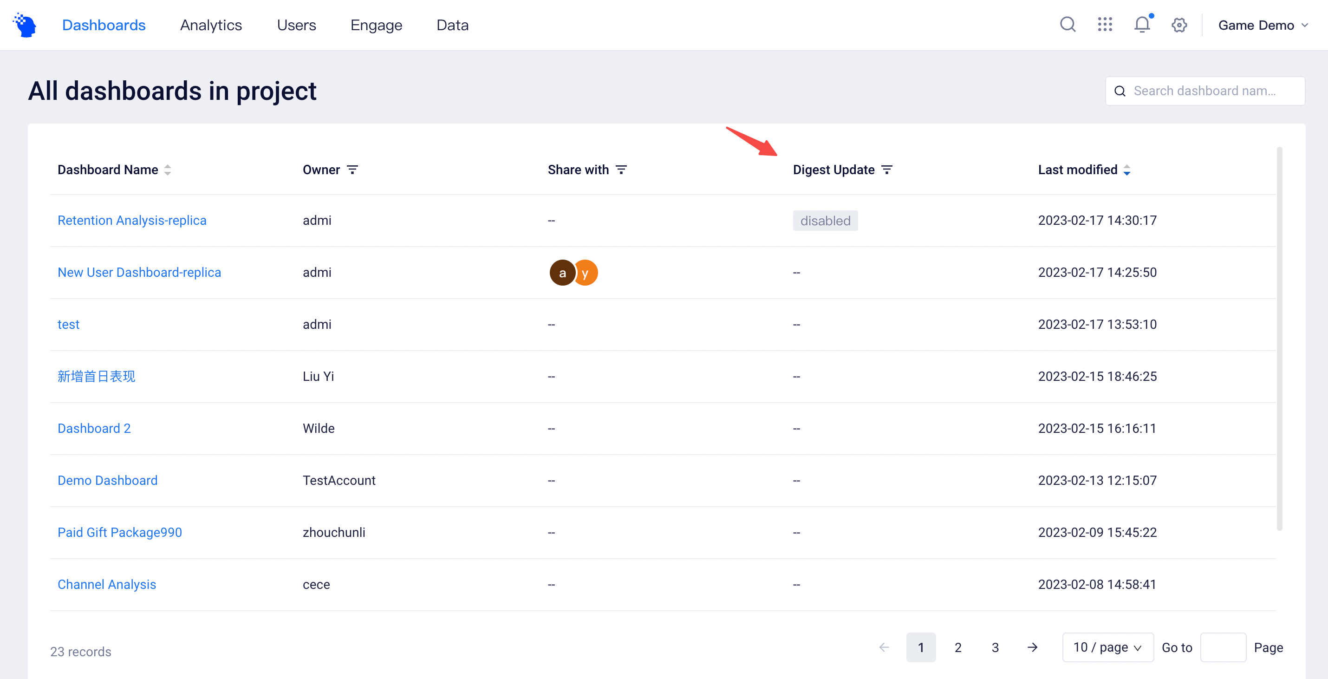Switch to the Analytics menu

[211, 24]
